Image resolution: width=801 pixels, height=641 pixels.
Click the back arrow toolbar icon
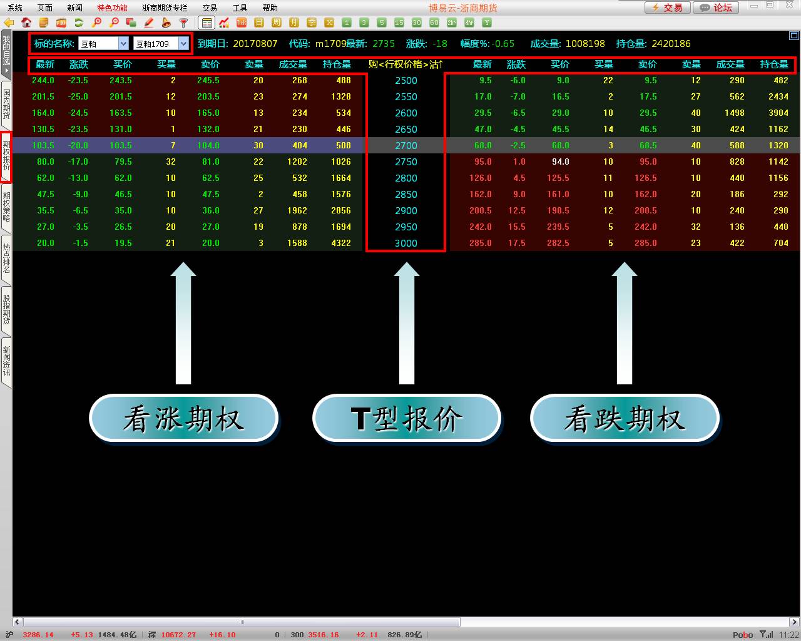tap(9, 23)
